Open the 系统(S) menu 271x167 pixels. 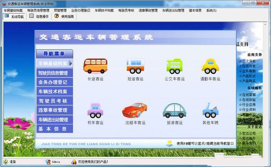click(211, 10)
